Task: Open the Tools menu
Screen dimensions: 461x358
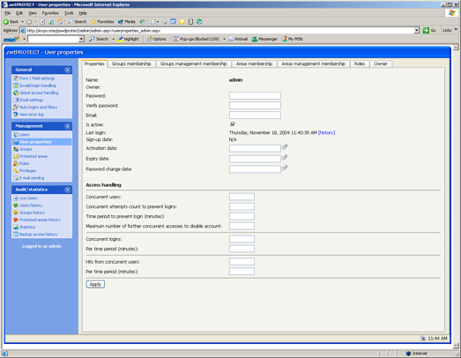Action: [x=69, y=13]
